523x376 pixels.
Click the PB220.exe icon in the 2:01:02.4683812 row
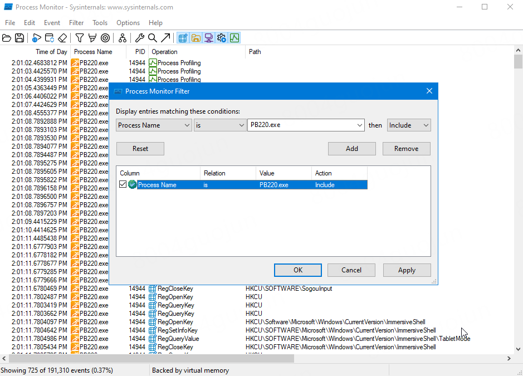click(x=75, y=63)
